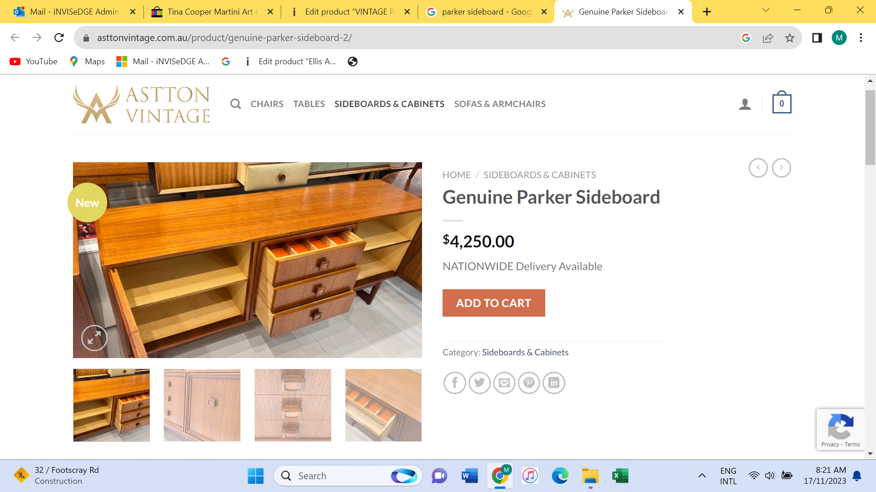The width and height of the screenshot is (876, 492).
Task: Go to previous product arrow
Action: coord(758,168)
